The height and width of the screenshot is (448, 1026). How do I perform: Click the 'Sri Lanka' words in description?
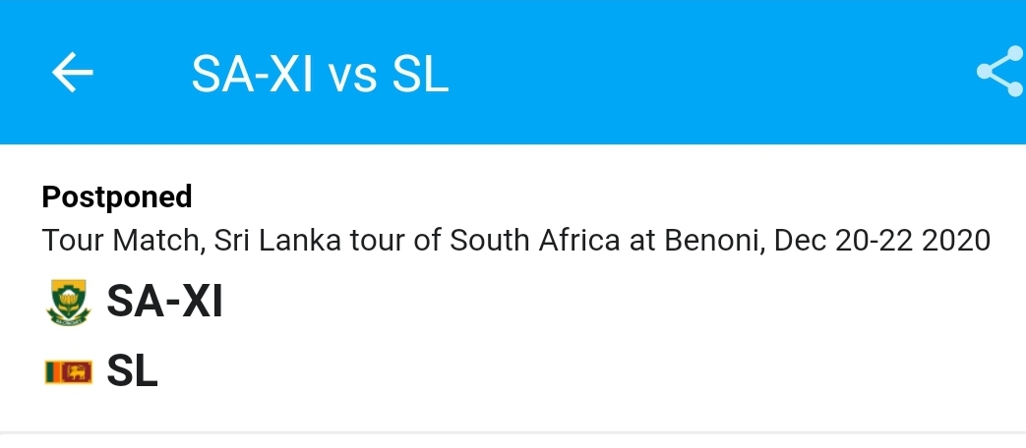tap(277, 241)
